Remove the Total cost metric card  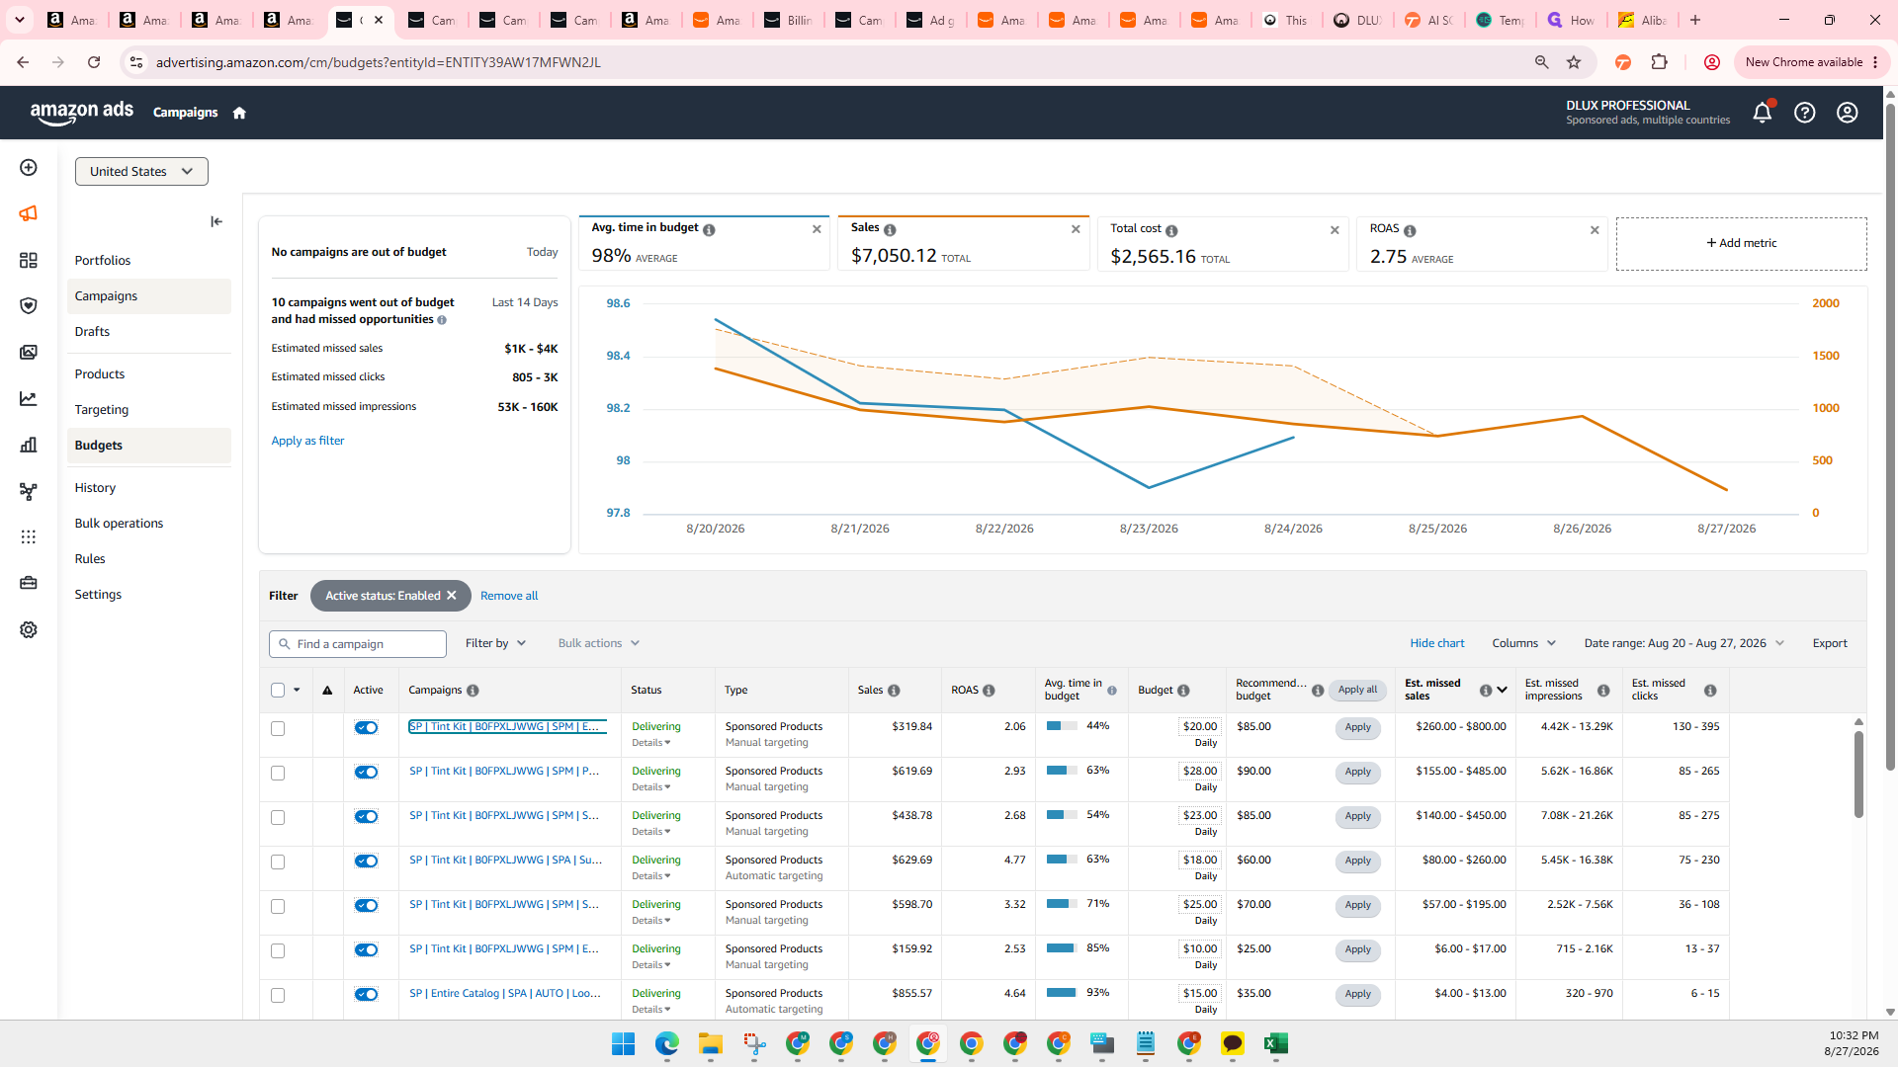tap(1335, 230)
